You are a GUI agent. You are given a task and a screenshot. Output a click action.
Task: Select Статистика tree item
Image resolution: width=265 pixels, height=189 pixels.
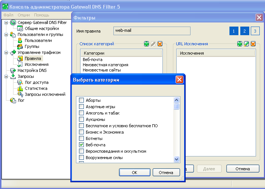tap(36, 88)
